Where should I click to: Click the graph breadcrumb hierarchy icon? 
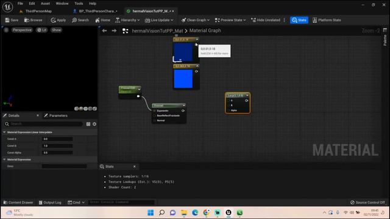(126, 31)
